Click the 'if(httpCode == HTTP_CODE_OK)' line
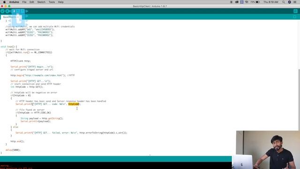Screen dimensions: 300x169 [33, 113]
